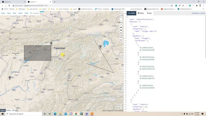Click the taskbar search box
This screenshot has height=116, width=206.
click(x=23, y=114)
